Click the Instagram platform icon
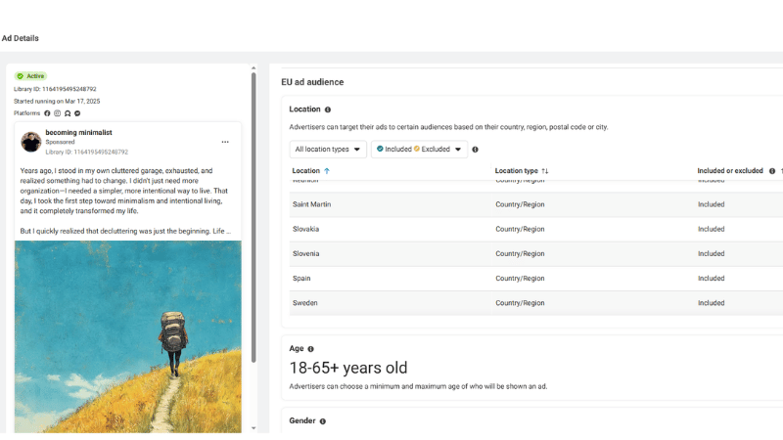This screenshot has height=440, width=783. (x=57, y=113)
